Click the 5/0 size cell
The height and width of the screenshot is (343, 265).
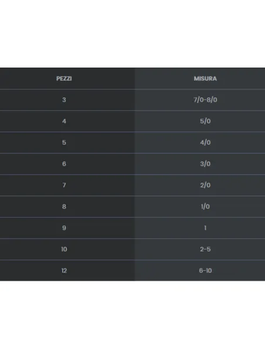coord(205,121)
